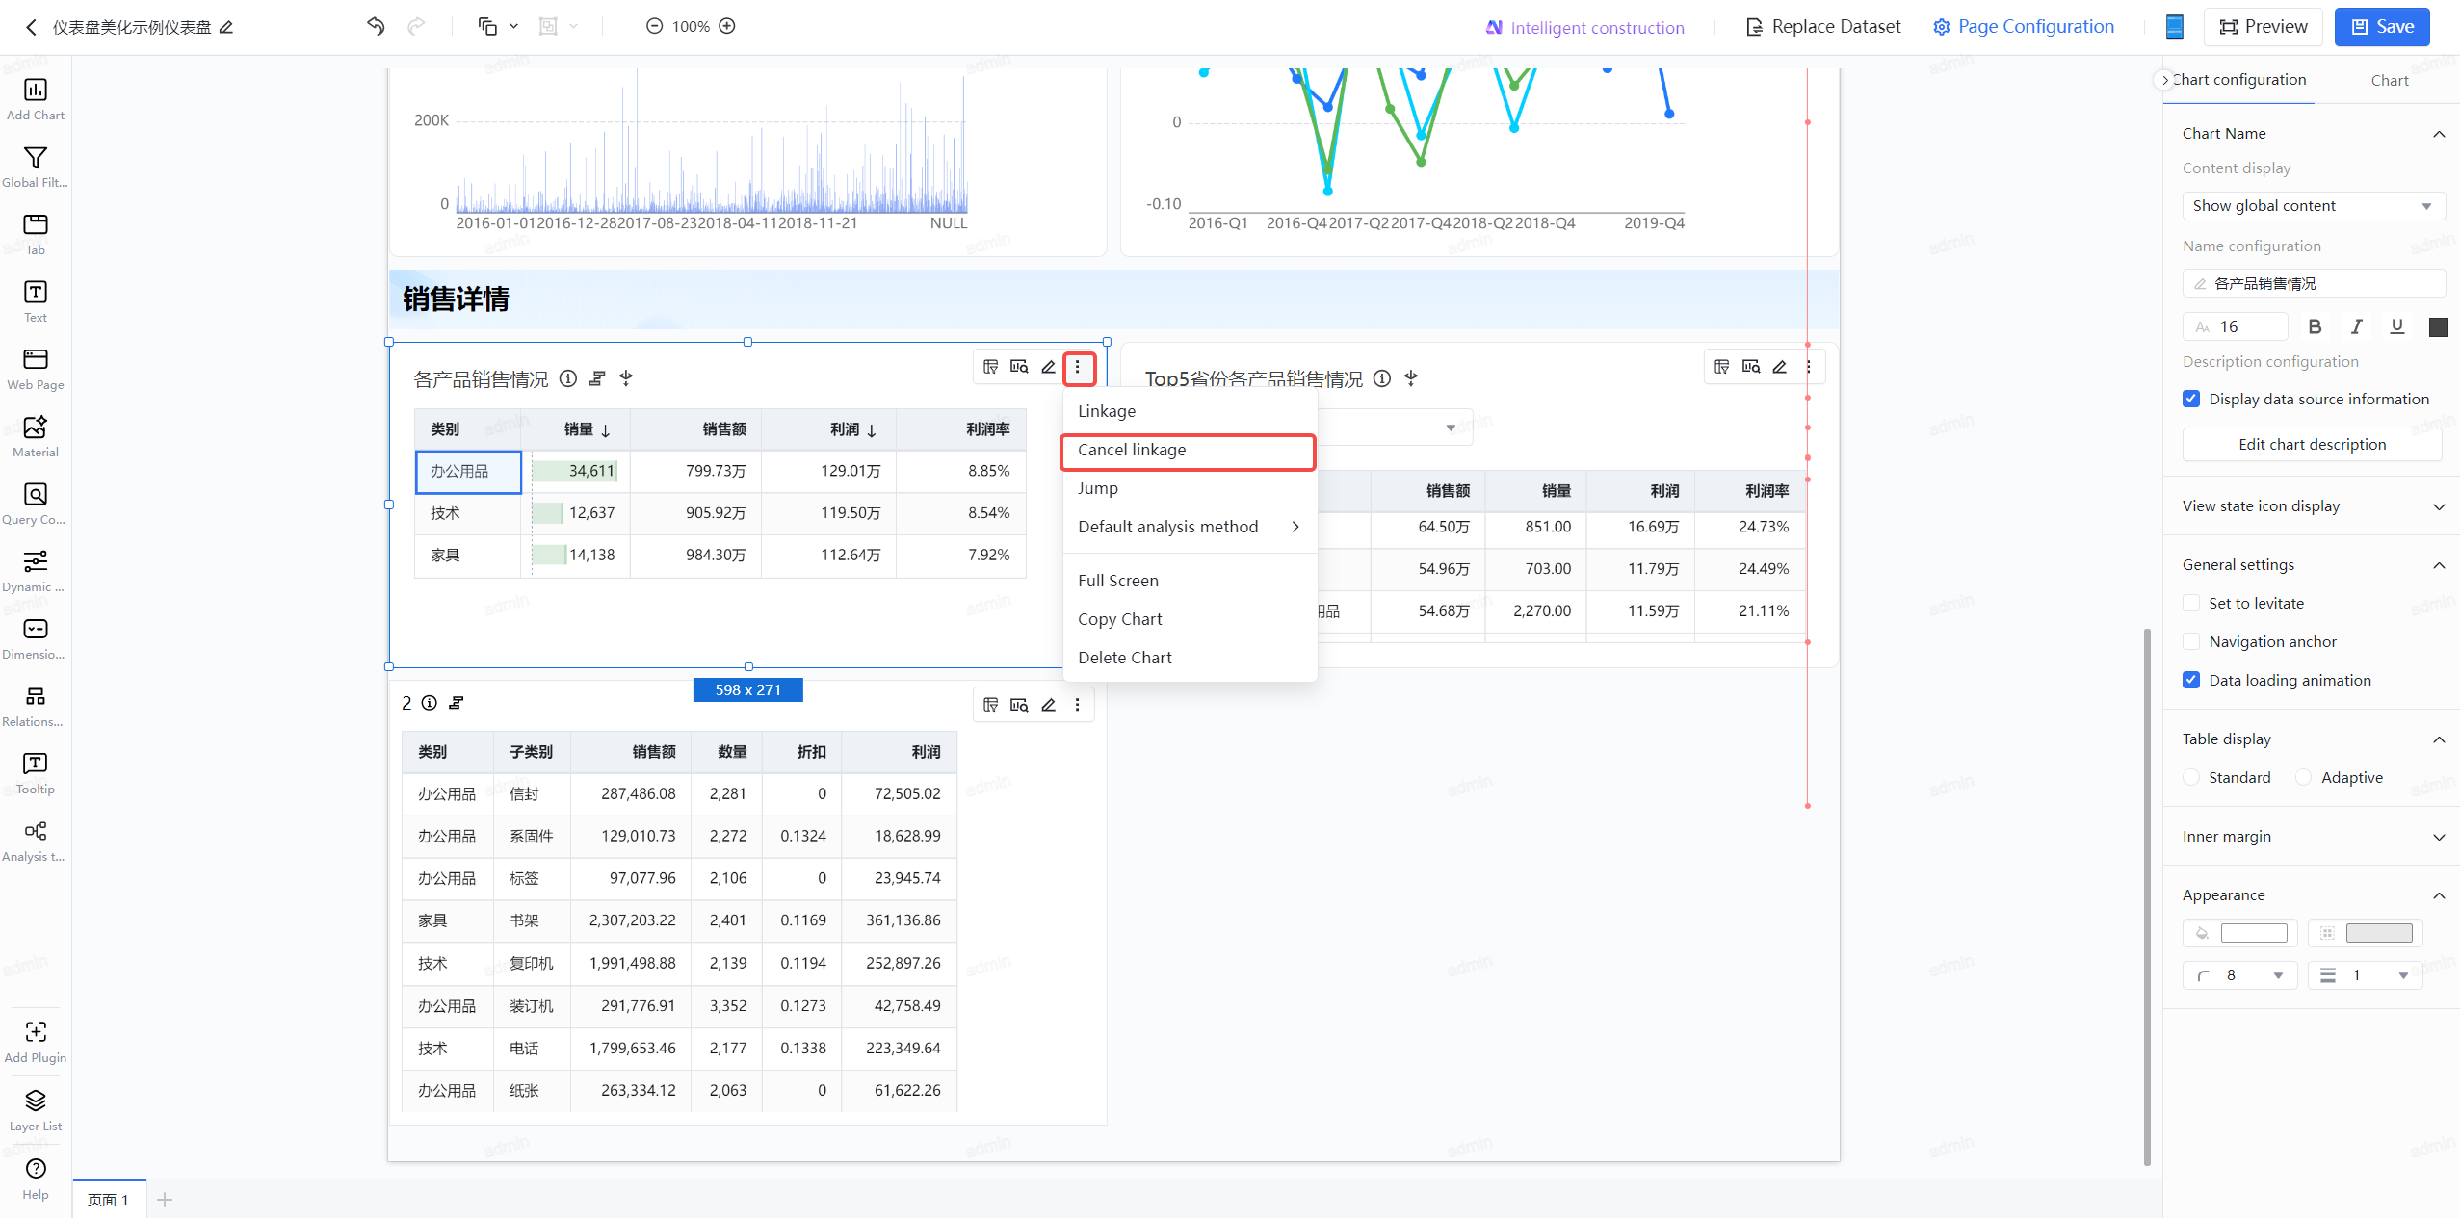This screenshot has width=2460, height=1218.
Task: Open the more options icon of the Top5省份 chart
Action: click(1809, 367)
